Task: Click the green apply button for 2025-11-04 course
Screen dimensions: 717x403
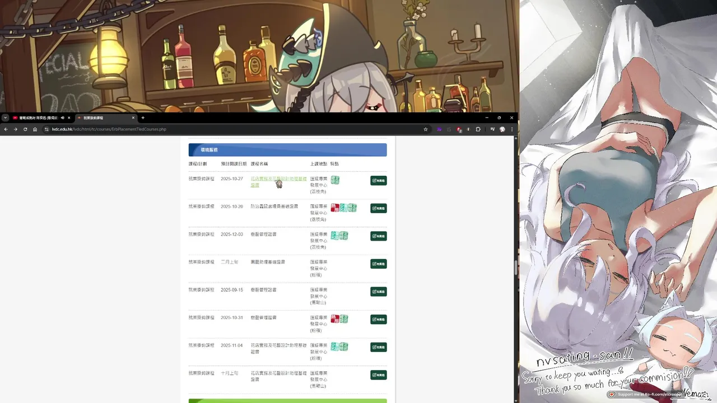Action: point(379,347)
